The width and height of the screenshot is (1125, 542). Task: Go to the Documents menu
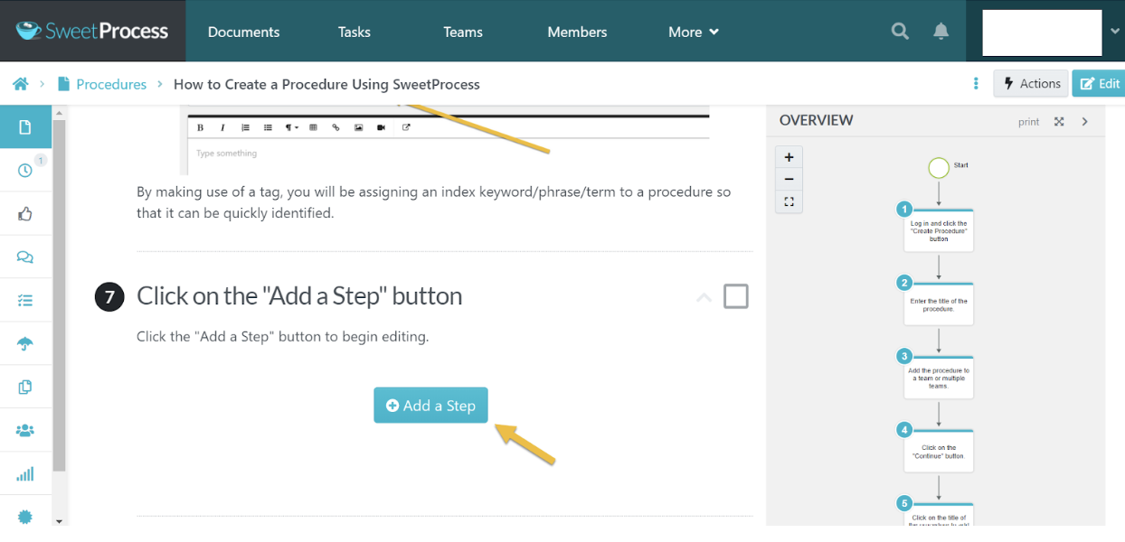click(243, 32)
